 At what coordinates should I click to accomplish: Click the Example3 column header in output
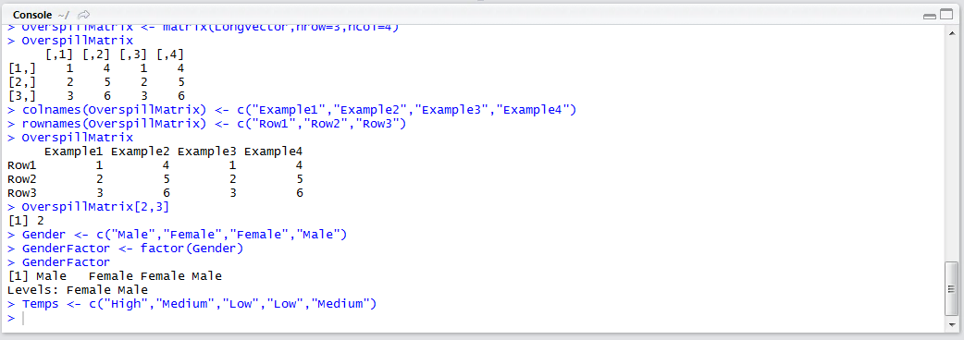tap(206, 151)
